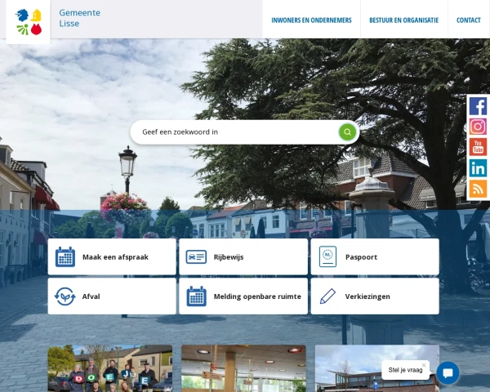Select the Paspoort tile
This screenshot has width=490, height=392.
(x=375, y=256)
